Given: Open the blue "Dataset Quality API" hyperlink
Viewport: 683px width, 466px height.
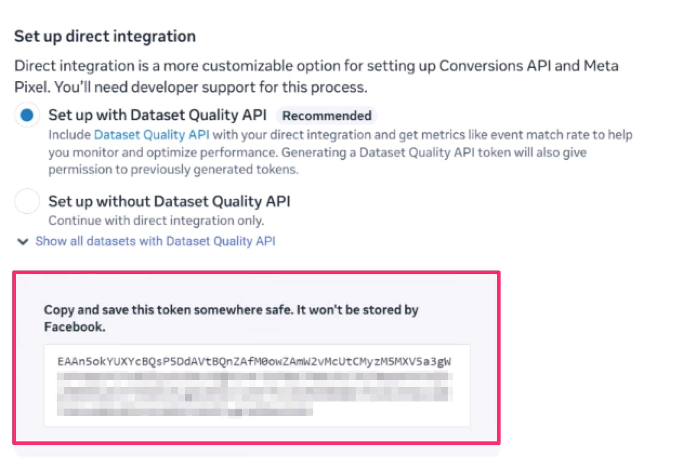Looking at the screenshot, I should 152,135.
